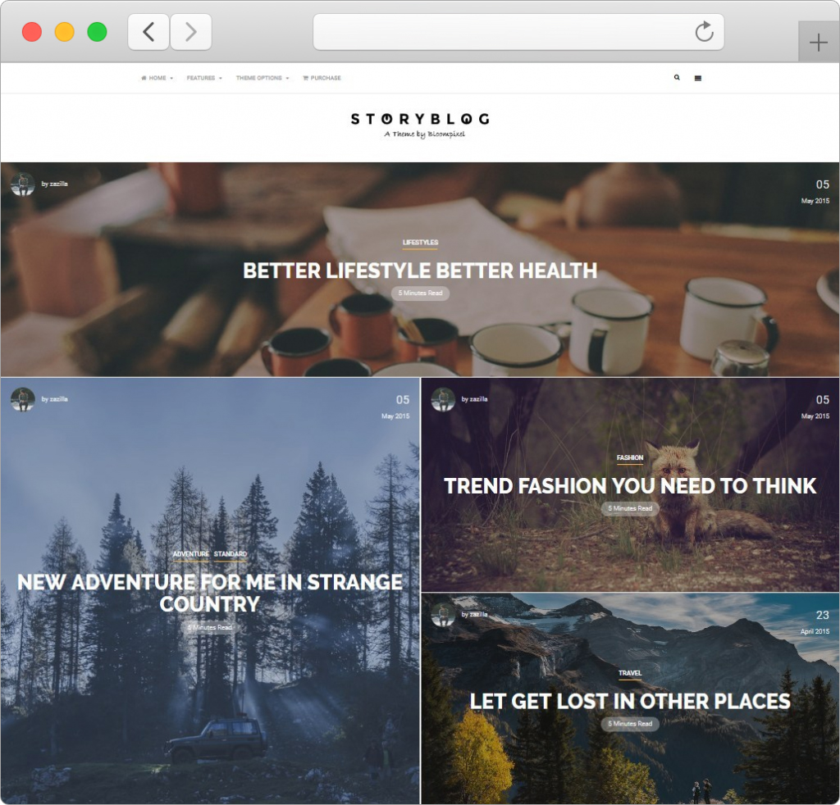The width and height of the screenshot is (840, 805).
Task: Click the browser forward arrow button
Action: 190,32
